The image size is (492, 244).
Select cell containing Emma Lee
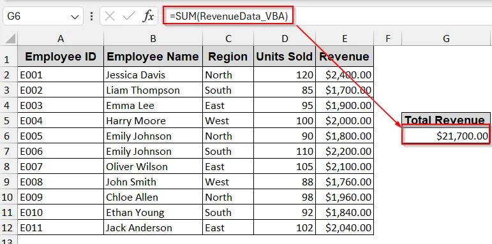[153, 105]
